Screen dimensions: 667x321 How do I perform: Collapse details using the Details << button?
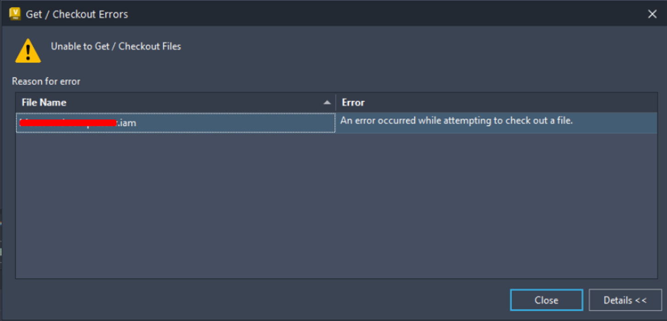click(x=624, y=300)
